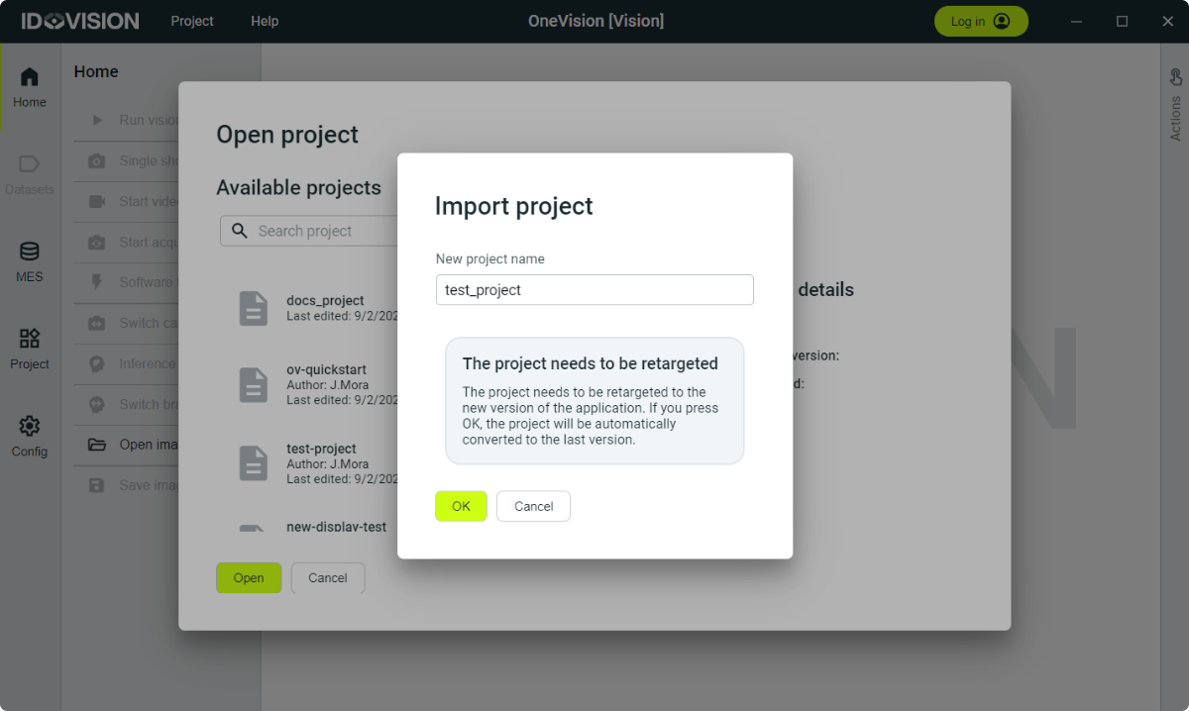Open the Actions panel hand icon
The width and height of the screenshot is (1189, 711).
tap(1175, 77)
